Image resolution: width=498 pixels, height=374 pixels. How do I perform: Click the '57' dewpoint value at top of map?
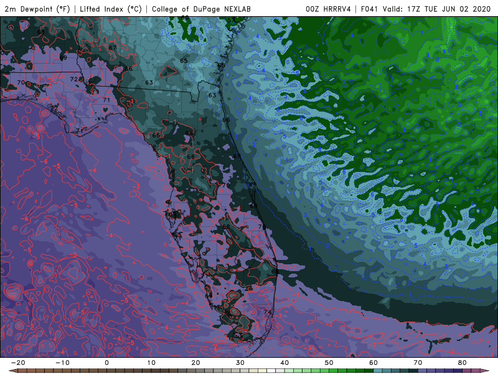231,21
